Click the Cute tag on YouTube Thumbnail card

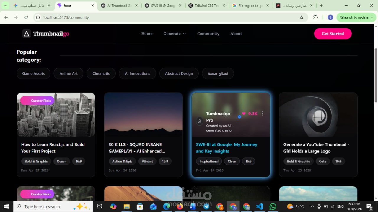322,161
